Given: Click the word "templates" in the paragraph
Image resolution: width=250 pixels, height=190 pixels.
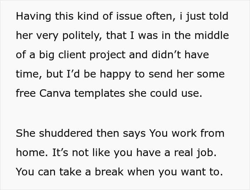Looking at the screenshot, I should click(100, 94).
